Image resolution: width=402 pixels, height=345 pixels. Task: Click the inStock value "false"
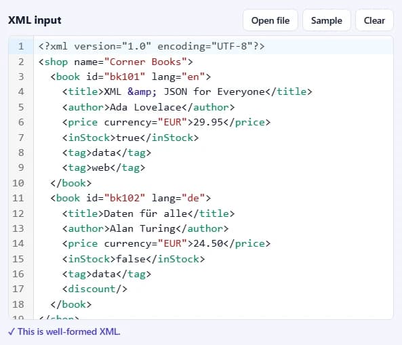pos(131,259)
